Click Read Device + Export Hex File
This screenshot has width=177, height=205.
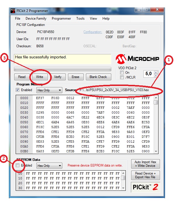tap(145, 175)
